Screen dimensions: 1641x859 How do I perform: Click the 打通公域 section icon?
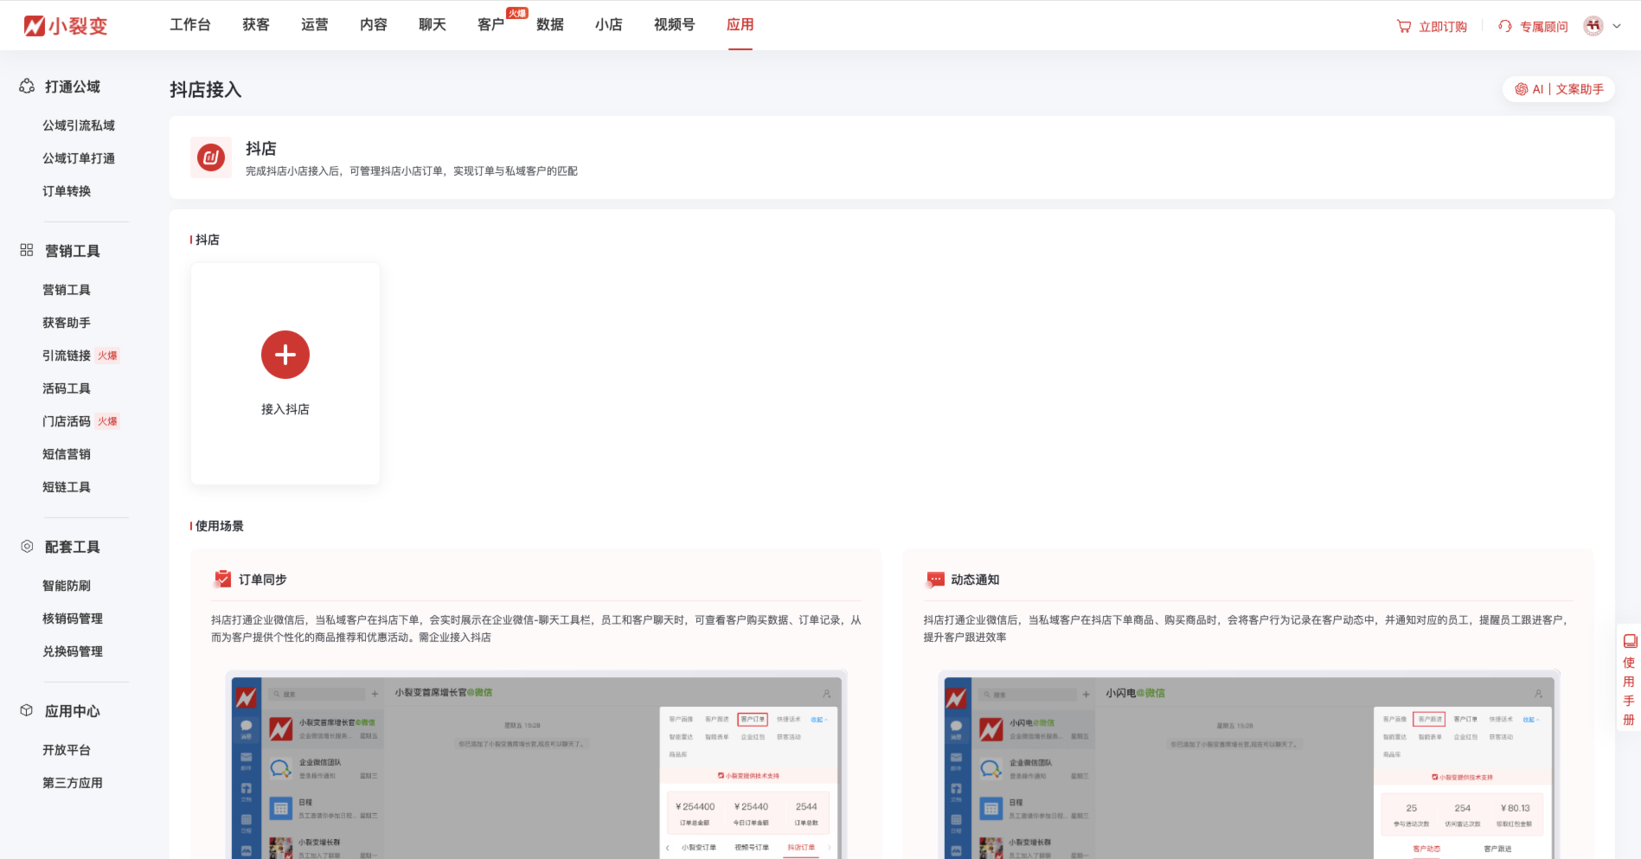(x=27, y=87)
